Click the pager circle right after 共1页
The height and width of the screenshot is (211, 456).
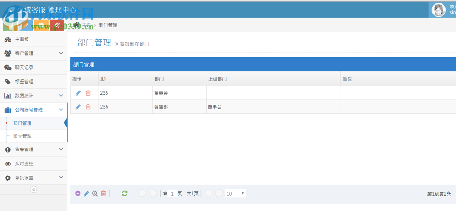point(208,193)
